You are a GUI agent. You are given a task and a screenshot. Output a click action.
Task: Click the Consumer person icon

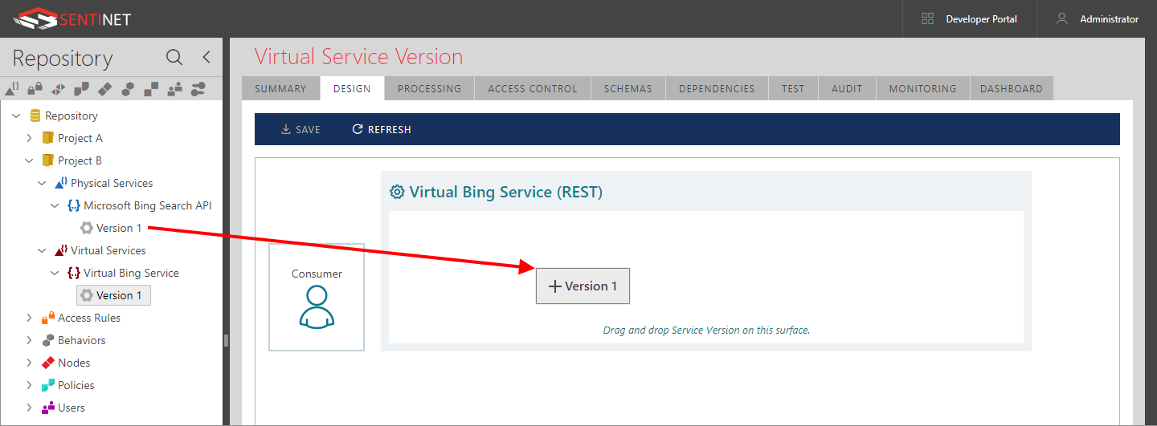point(317,306)
